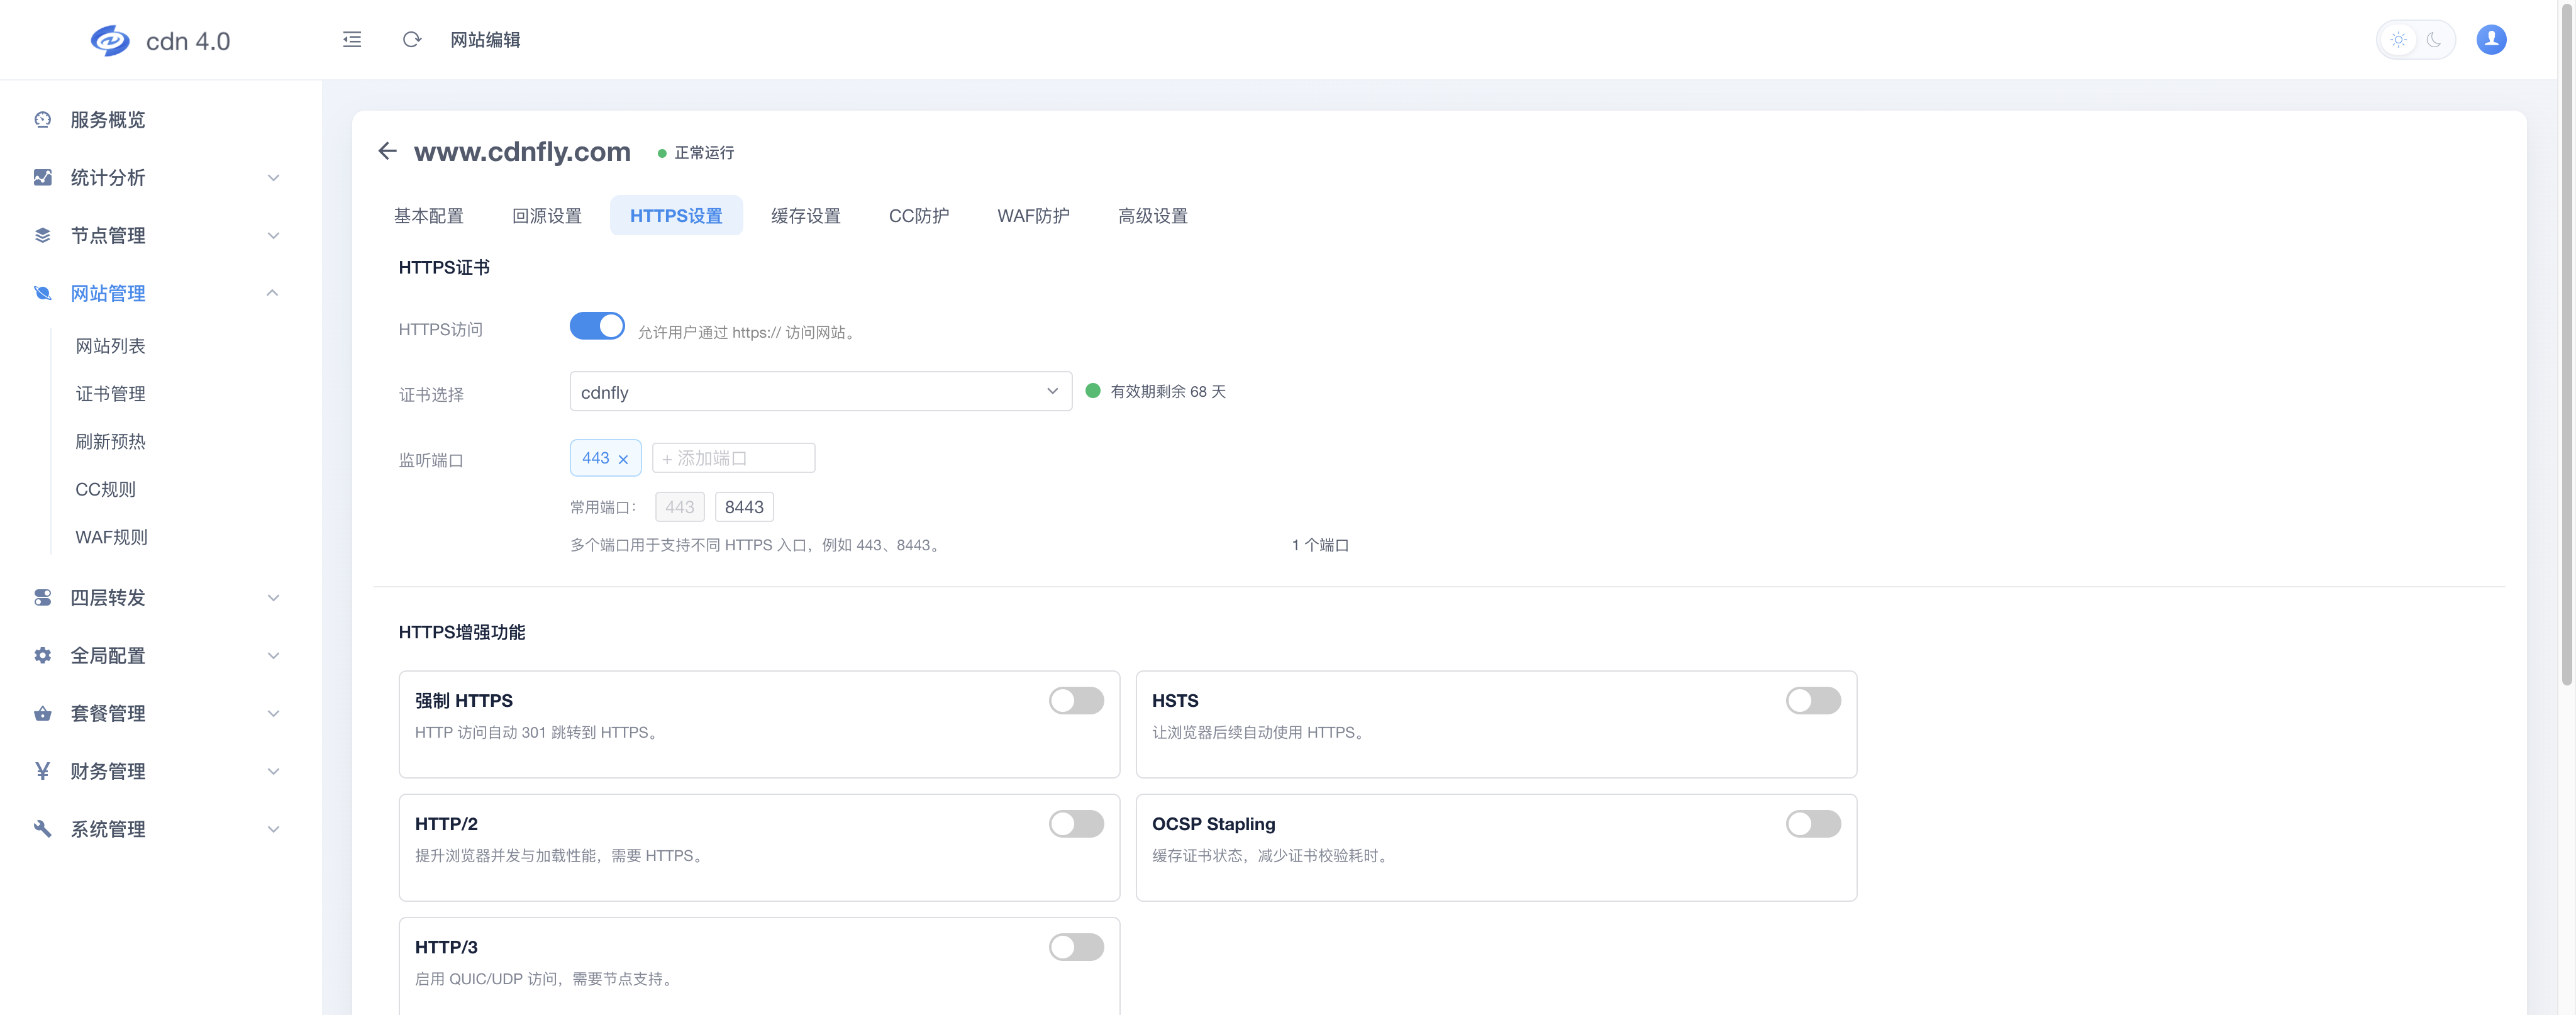Turn on the HSTS switch
This screenshot has width=2576, height=1015.
[x=1813, y=701]
